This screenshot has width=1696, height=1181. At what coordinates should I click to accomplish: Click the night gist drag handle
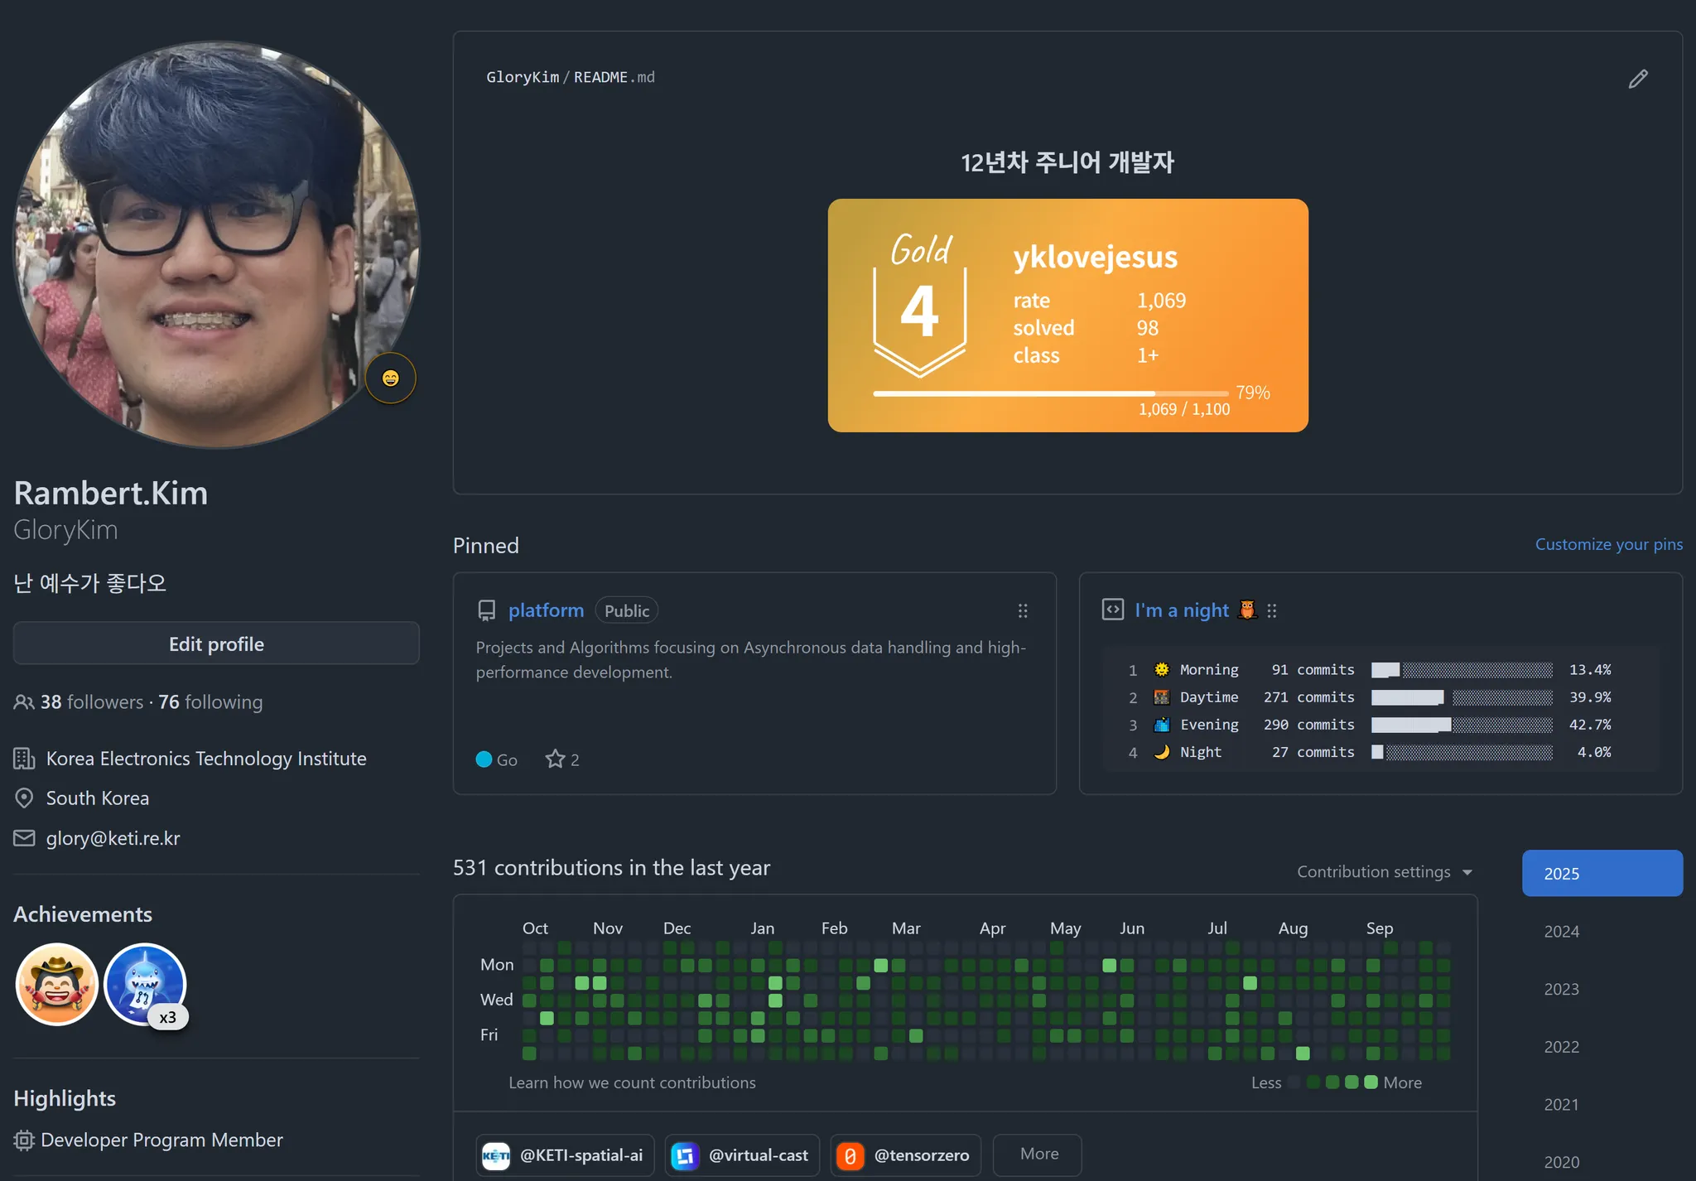tap(1272, 610)
